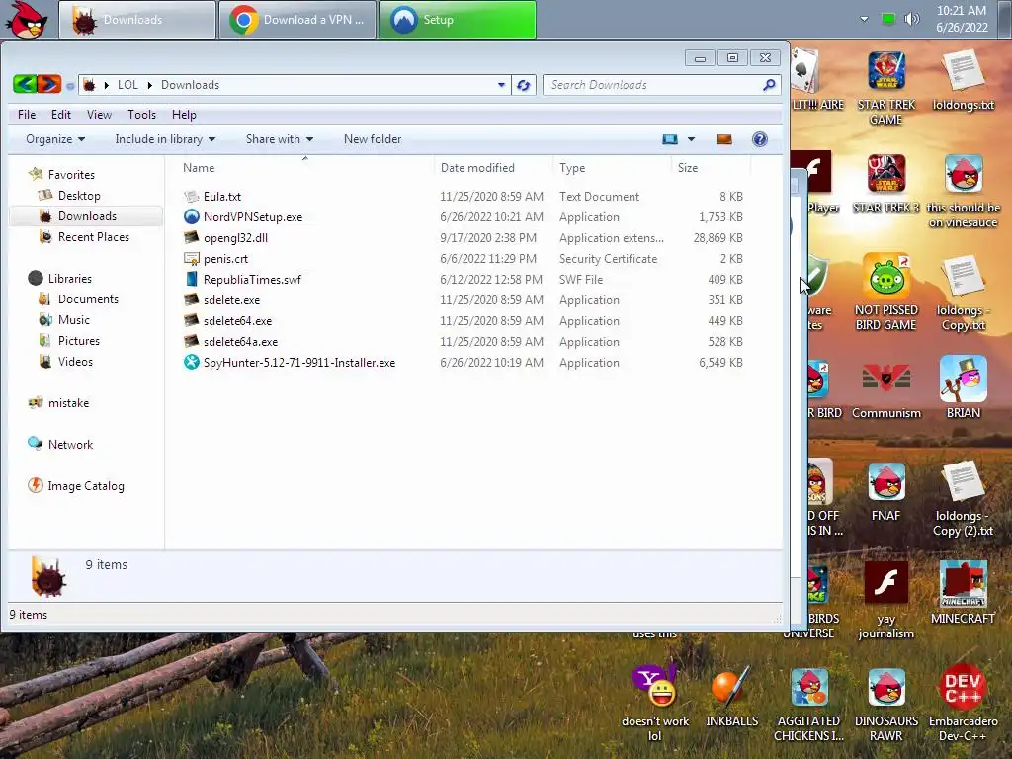Refresh the Downloads folder view

(524, 85)
